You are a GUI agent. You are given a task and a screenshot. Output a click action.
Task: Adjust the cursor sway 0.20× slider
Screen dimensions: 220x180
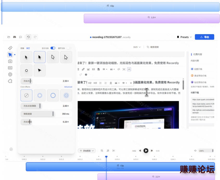pos(46,122)
